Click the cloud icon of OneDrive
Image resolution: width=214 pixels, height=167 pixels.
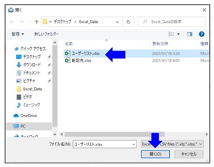click(16, 116)
